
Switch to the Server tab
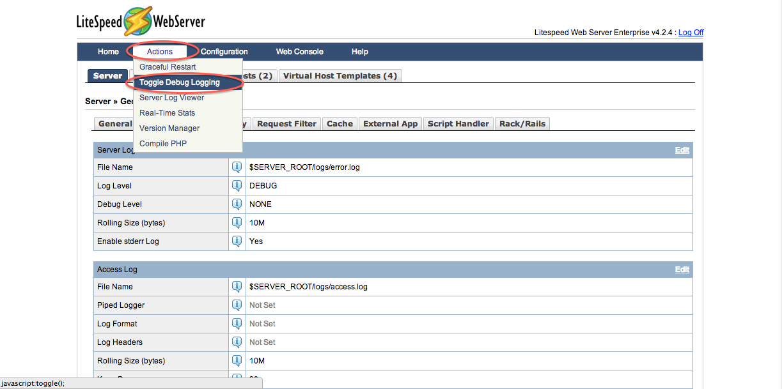(107, 76)
